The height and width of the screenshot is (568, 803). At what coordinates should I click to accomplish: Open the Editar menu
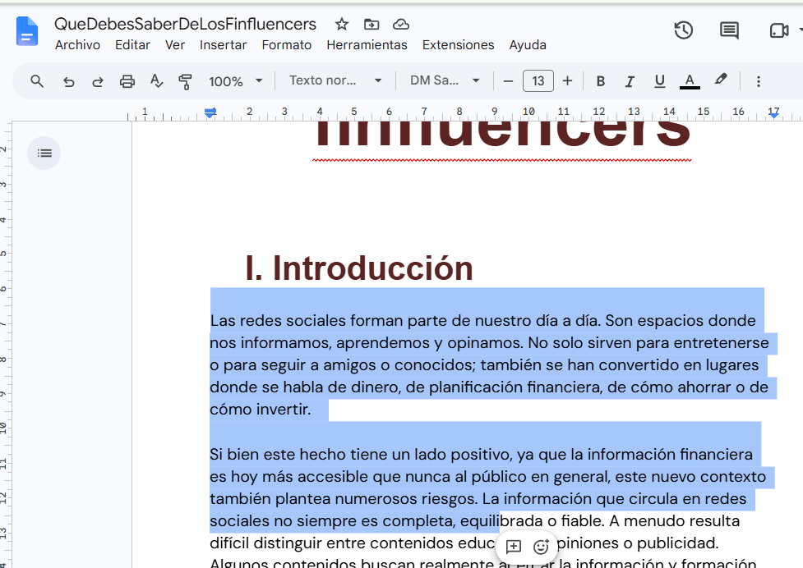[x=132, y=45]
